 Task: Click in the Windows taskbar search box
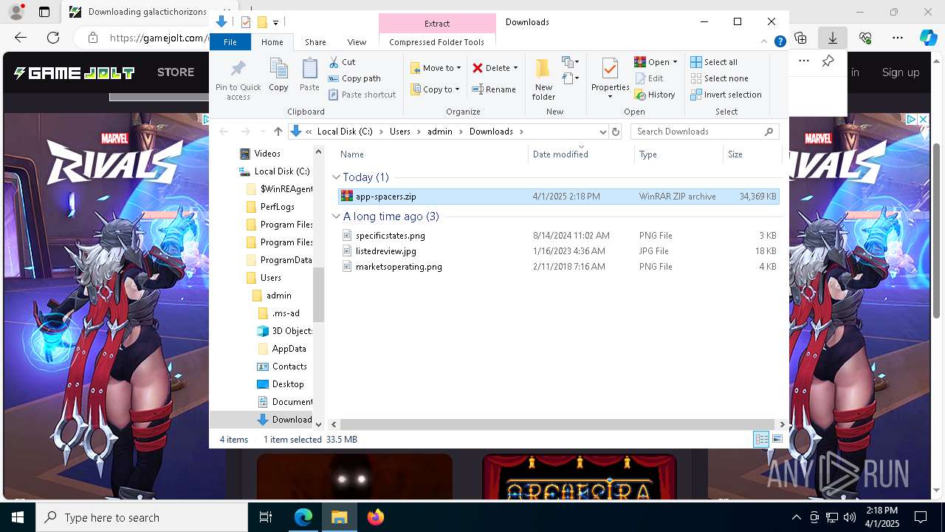[142, 517]
